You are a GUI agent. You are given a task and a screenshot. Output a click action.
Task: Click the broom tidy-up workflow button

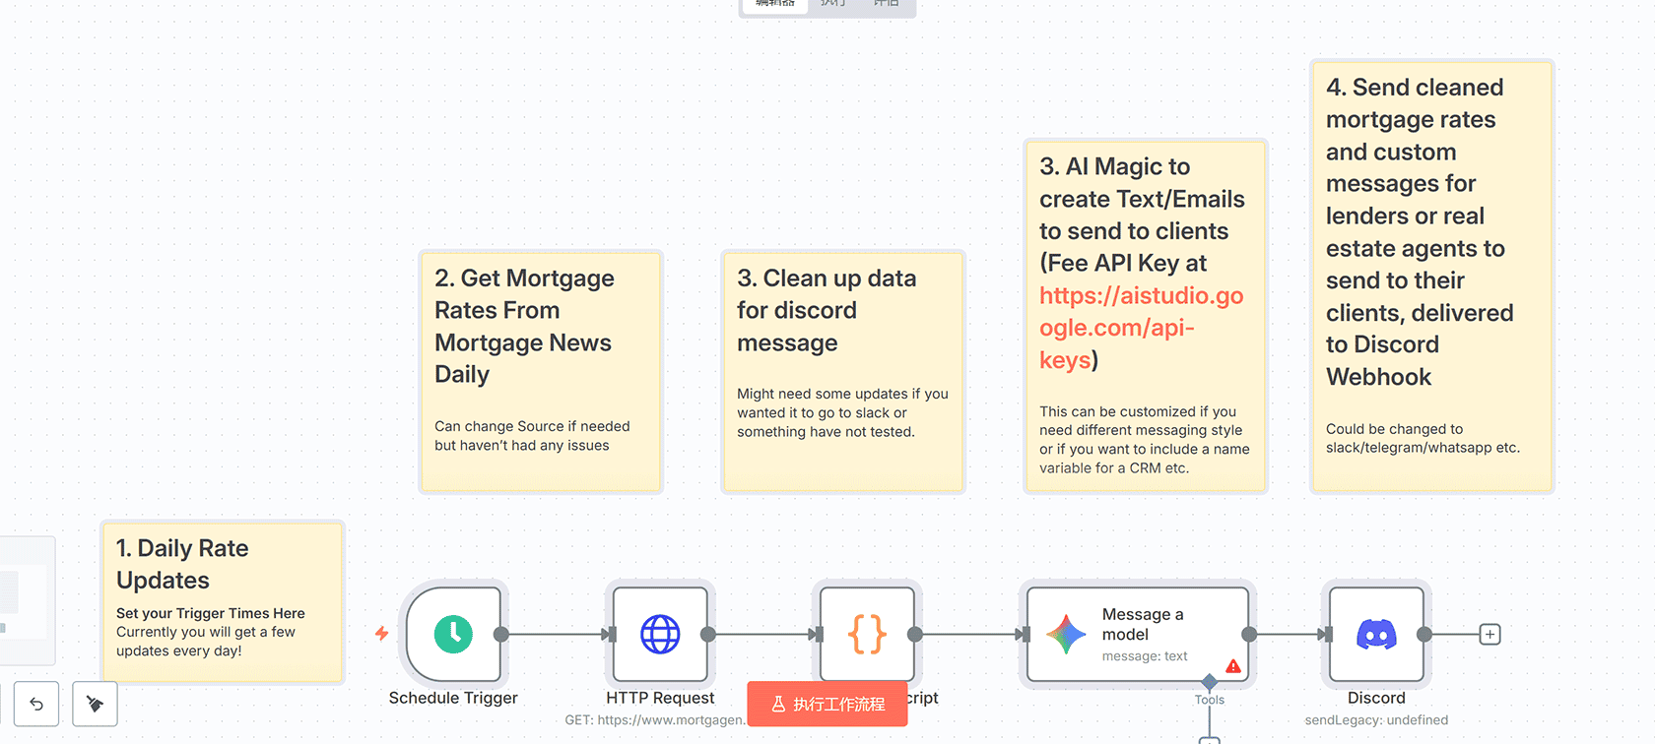(95, 704)
